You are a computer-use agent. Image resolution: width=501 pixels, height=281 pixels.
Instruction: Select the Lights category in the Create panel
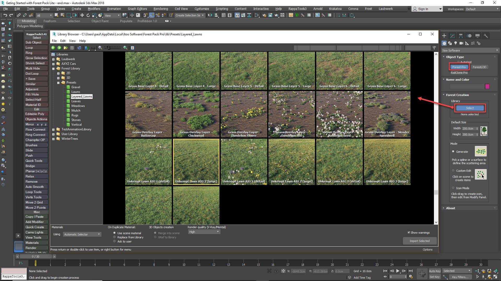456,43
